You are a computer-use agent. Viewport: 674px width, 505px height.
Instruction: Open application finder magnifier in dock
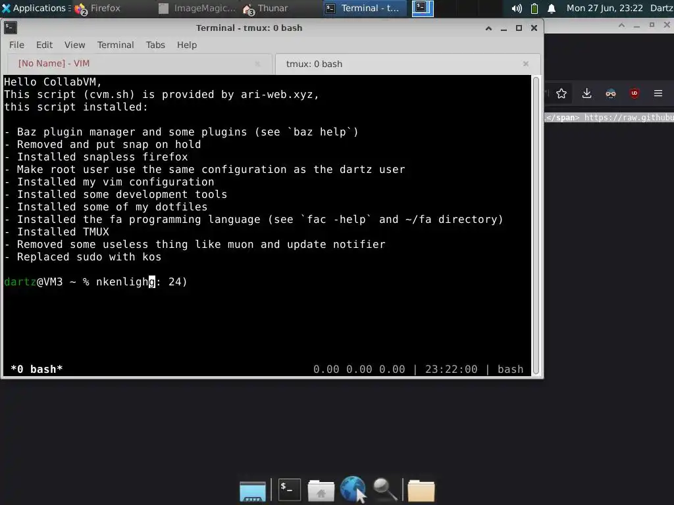point(384,489)
